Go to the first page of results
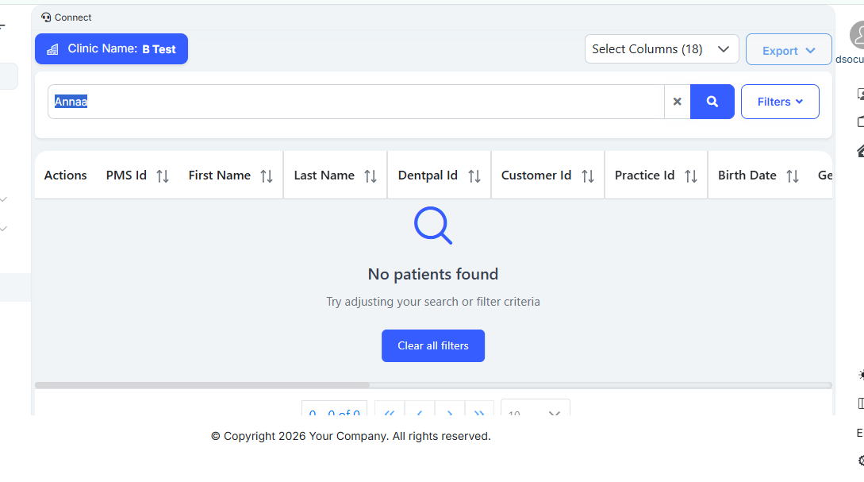Viewport: 864px width, 482px height. click(389, 412)
